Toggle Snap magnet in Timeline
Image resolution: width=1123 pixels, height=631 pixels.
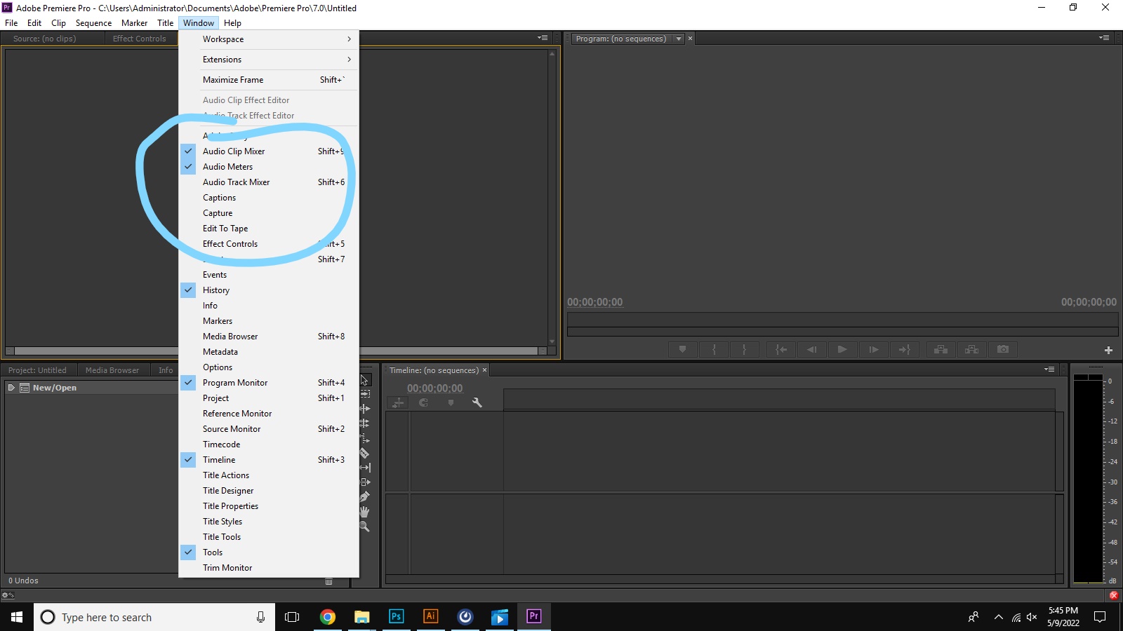coord(424,402)
